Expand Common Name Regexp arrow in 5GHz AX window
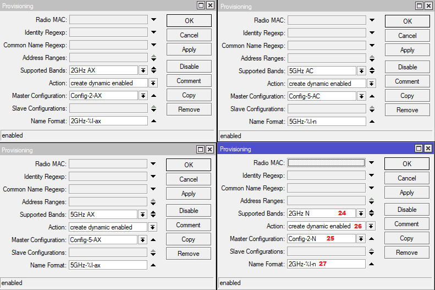435x290 pixels. click(153, 189)
